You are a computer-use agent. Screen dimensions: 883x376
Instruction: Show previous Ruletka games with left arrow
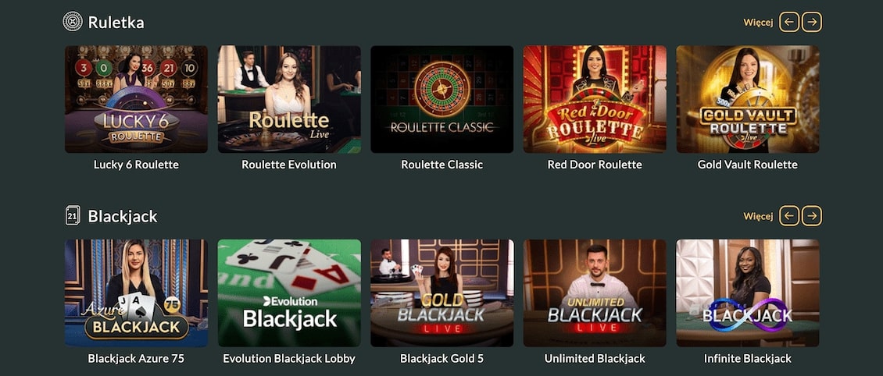point(789,22)
